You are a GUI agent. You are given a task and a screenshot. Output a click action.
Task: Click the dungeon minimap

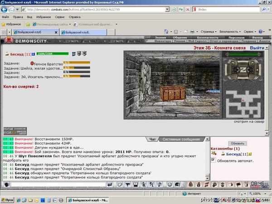pos(243,104)
